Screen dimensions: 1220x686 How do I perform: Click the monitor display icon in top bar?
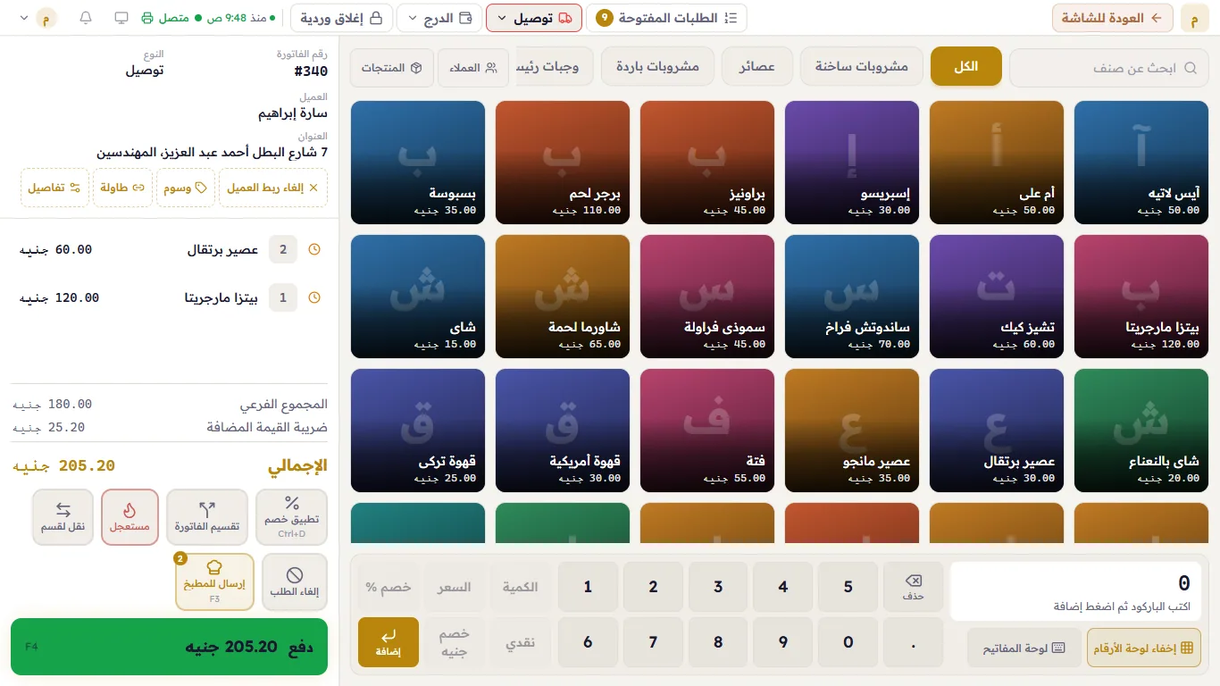(x=121, y=18)
